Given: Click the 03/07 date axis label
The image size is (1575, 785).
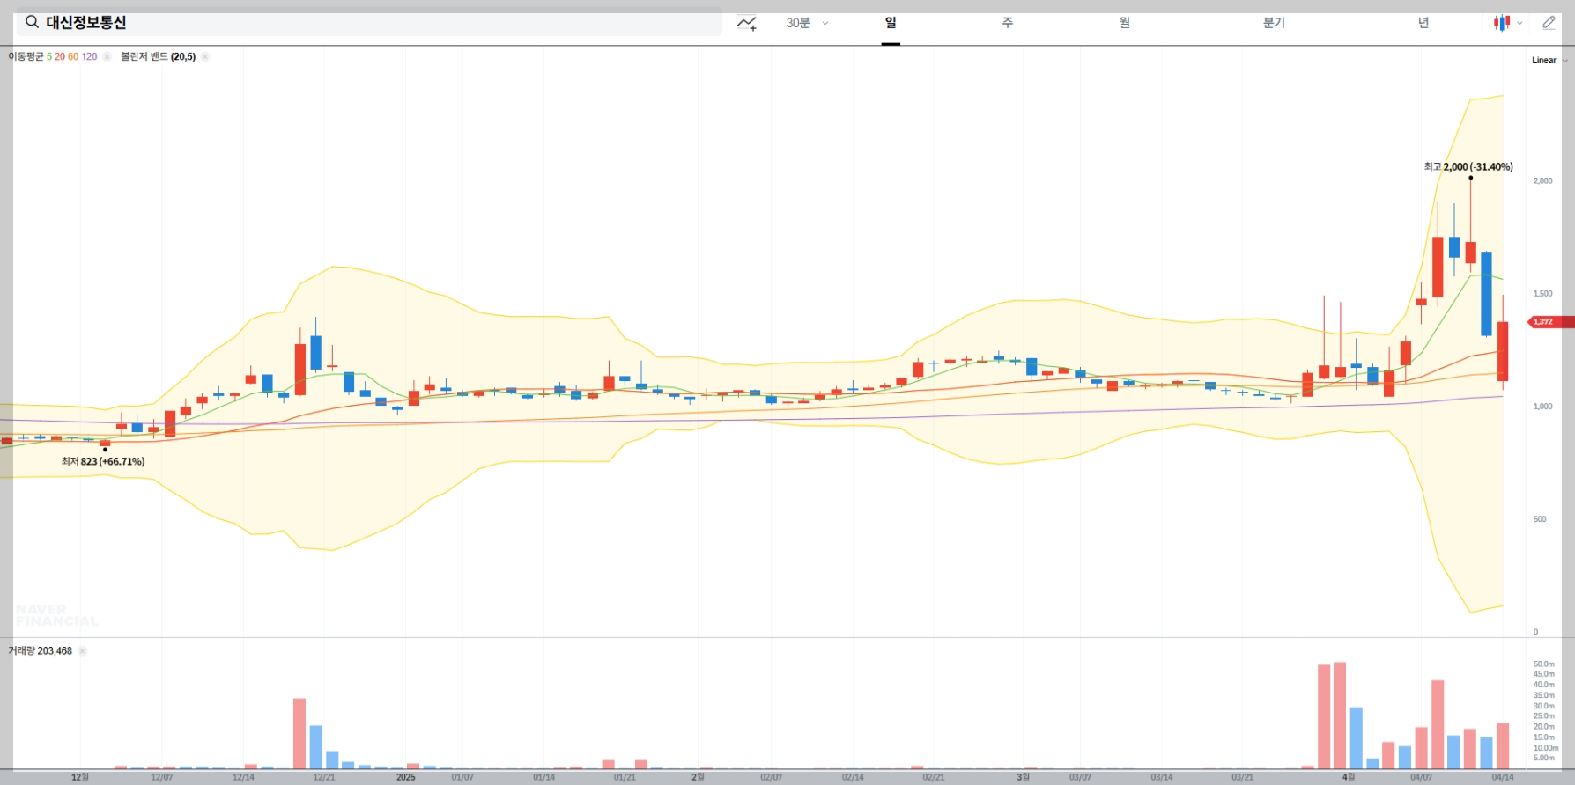Looking at the screenshot, I should 1080,778.
